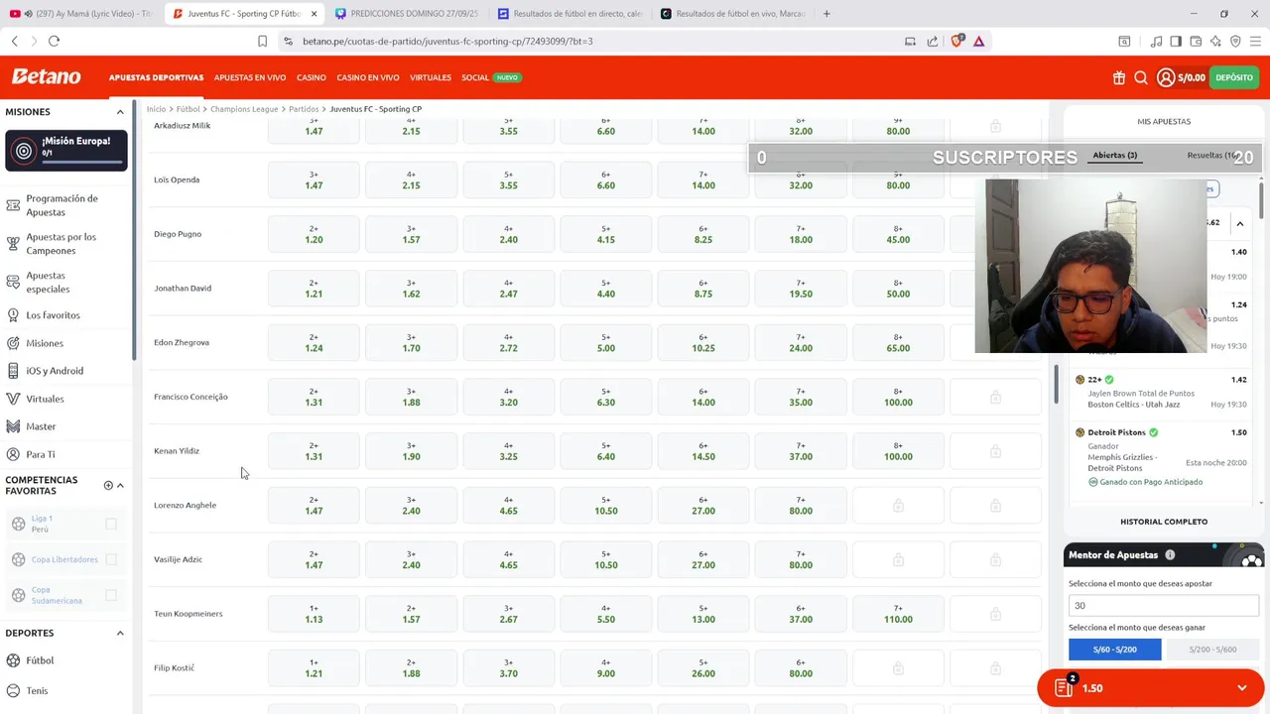Select S/200 - S/600 win amount
Screen dimensions: 1270x714
click(x=1213, y=650)
